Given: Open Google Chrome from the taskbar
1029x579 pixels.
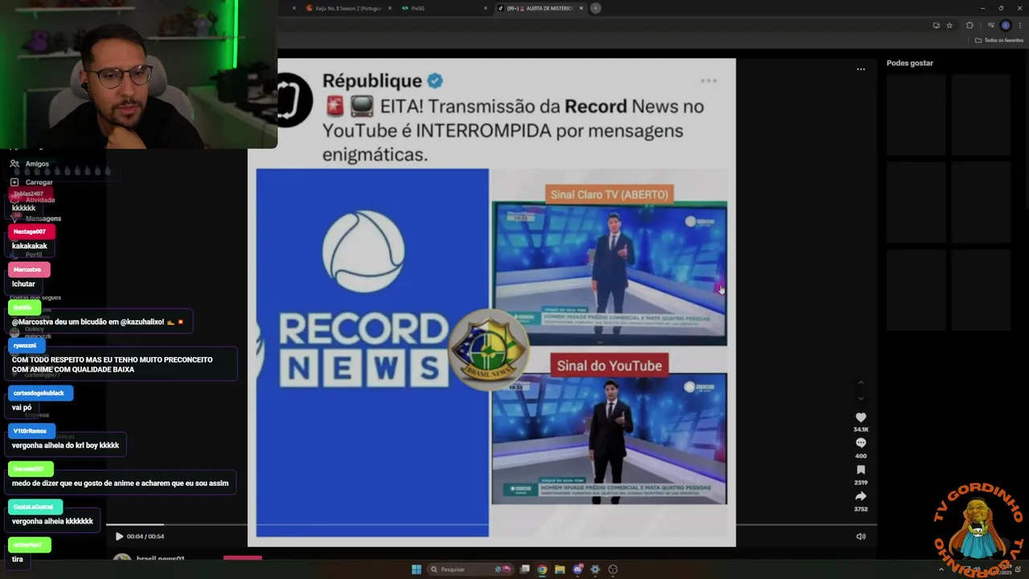Looking at the screenshot, I should coord(543,569).
